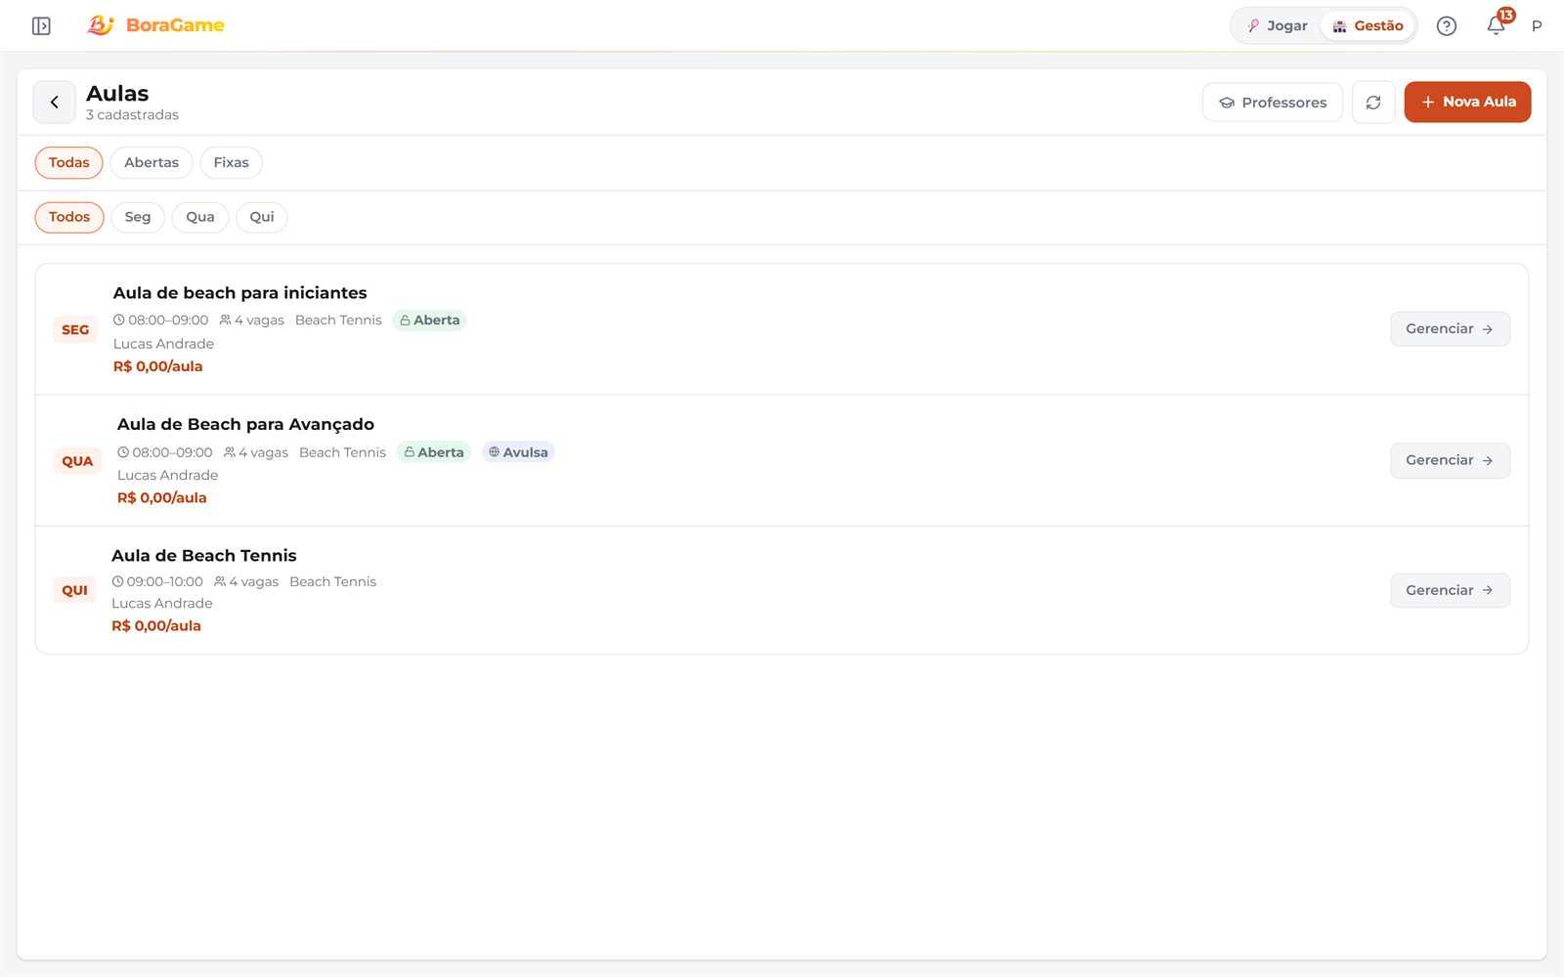Viewport: 1564px width, 977px height.
Task: Click the Avulsa badge
Action: 518,452
